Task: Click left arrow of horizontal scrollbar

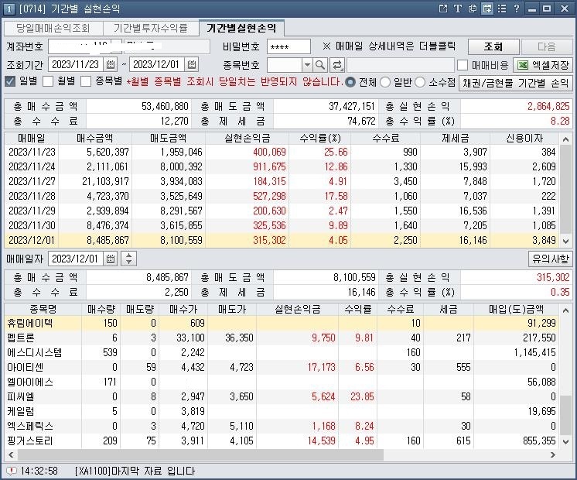Action: (x=11, y=455)
